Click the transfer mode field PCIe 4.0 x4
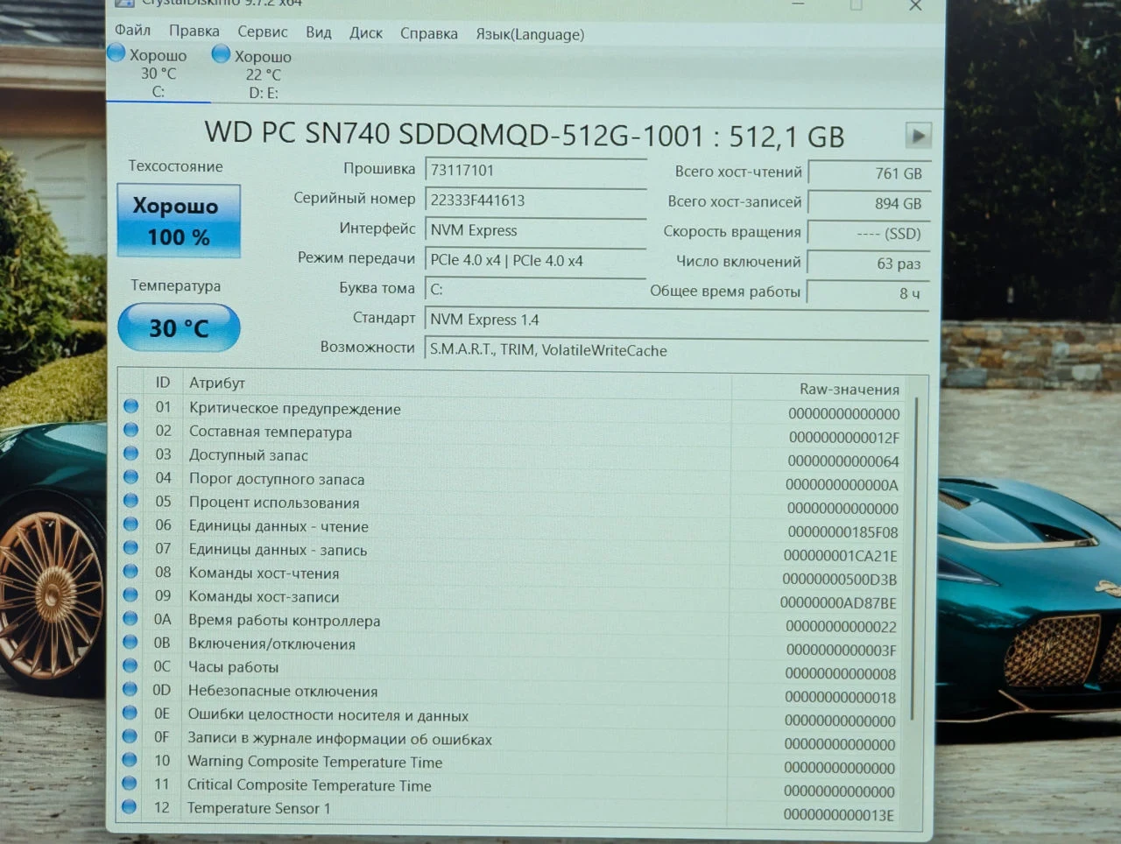 (x=535, y=260)
